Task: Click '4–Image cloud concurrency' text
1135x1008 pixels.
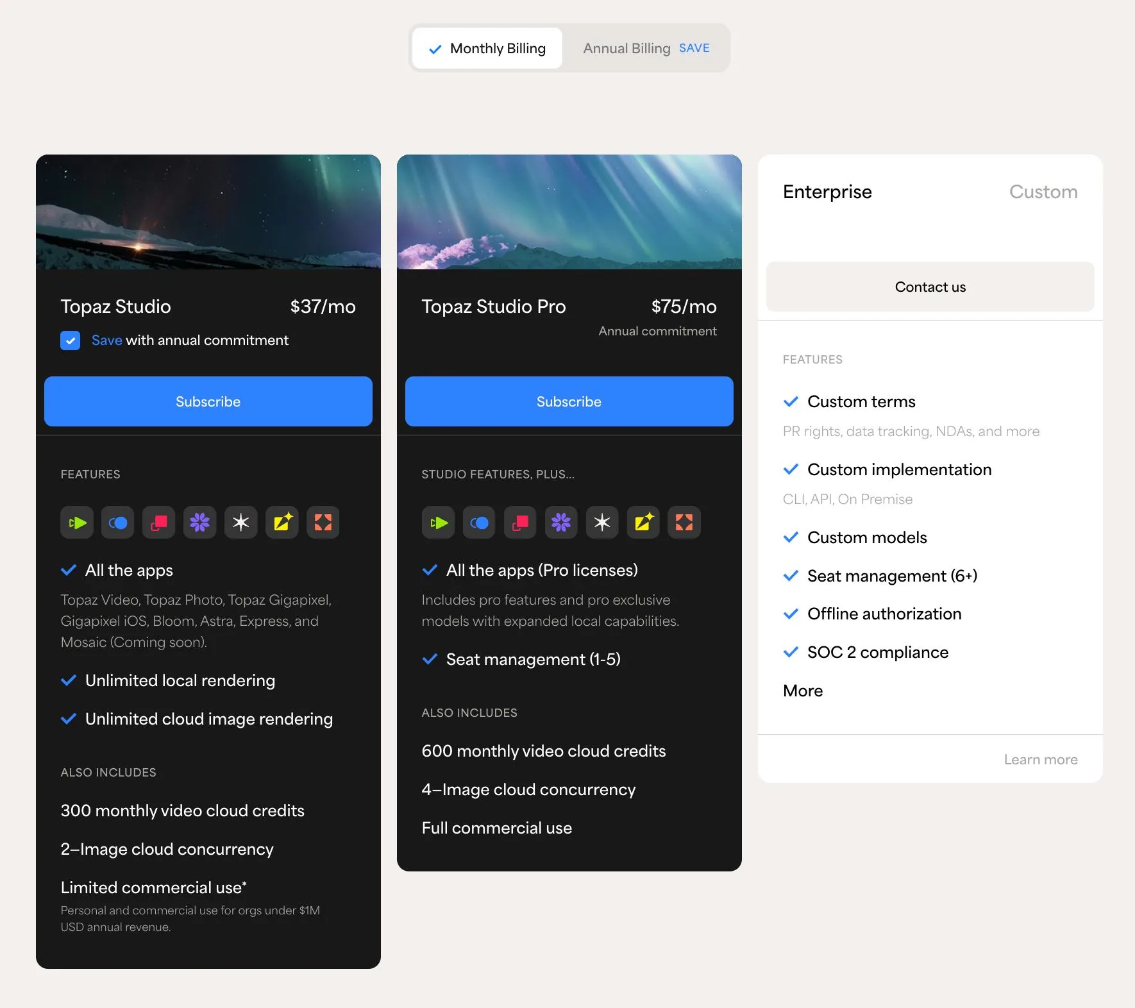Action: [x=529, y=789]
